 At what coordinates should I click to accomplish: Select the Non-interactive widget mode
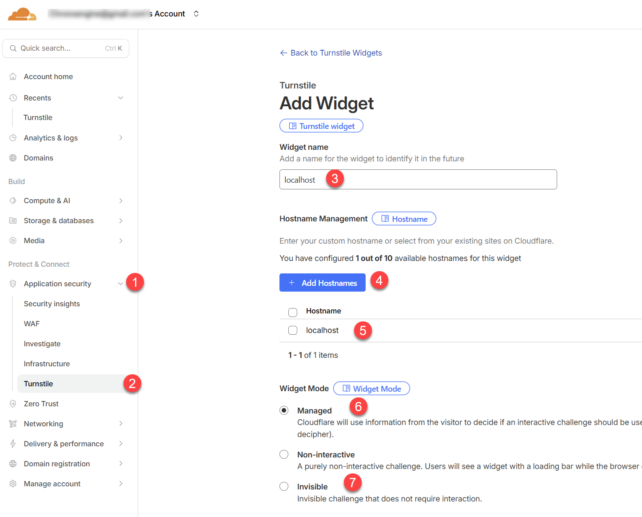(284, 454)
